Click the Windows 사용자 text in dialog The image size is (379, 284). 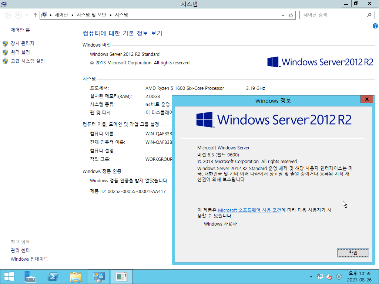tap(220, 224)
